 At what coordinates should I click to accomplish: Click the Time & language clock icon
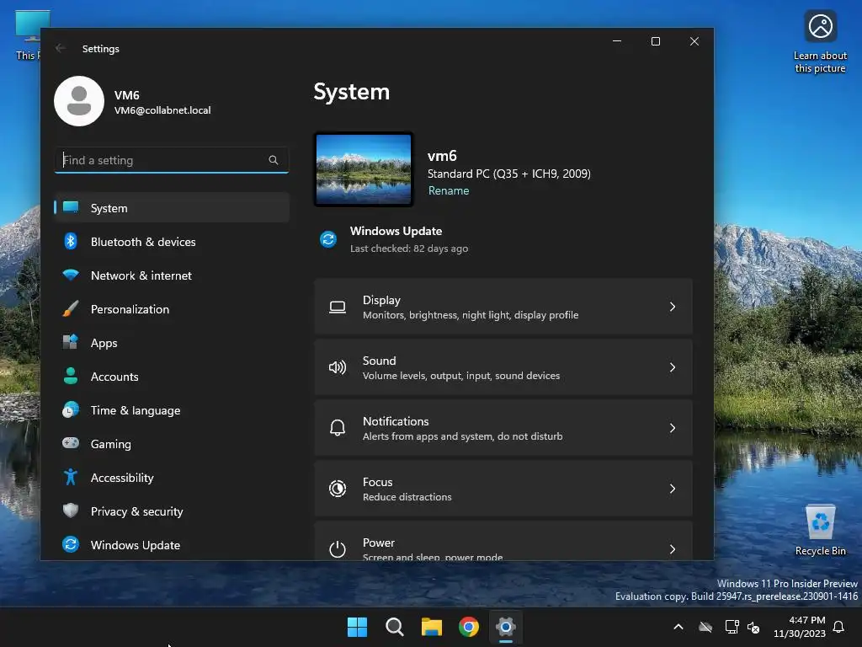point(71,410)
